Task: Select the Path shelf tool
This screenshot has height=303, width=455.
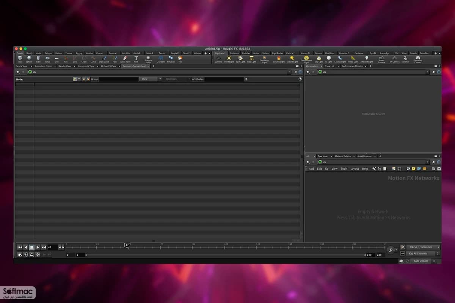Action: [x=115, y=59]
